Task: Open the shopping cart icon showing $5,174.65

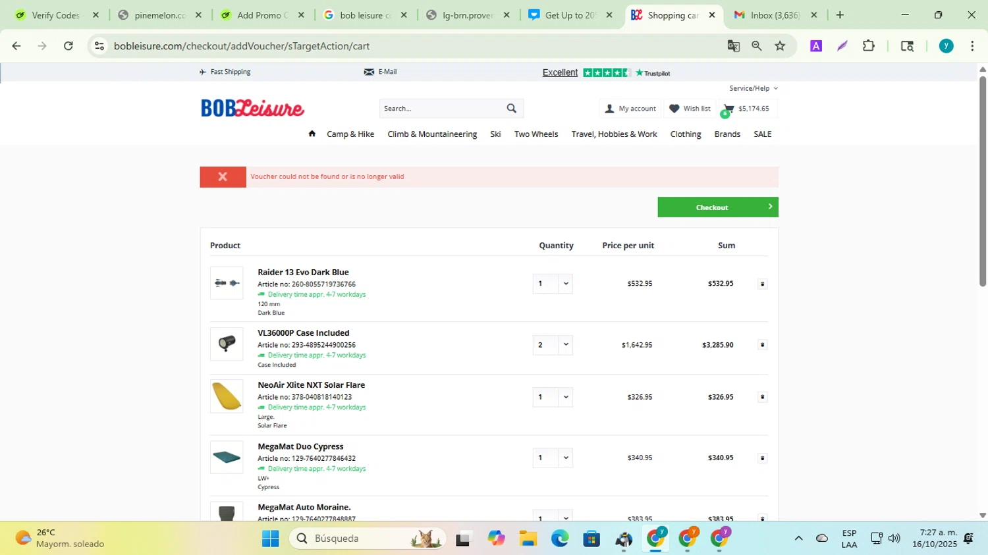Action: point(747,109)
